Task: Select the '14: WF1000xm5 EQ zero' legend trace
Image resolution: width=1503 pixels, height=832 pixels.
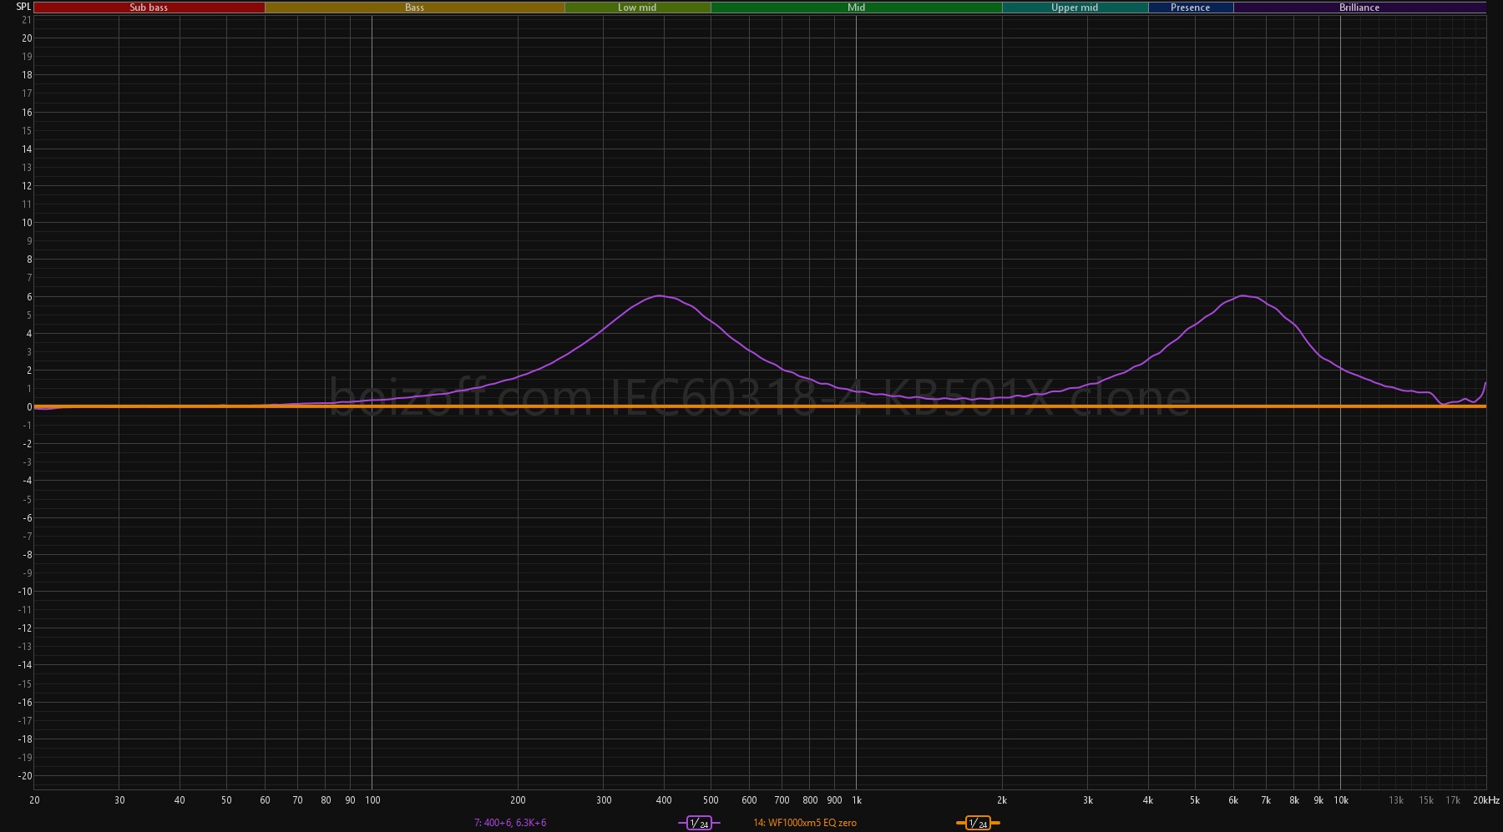Action: (804, 823)
